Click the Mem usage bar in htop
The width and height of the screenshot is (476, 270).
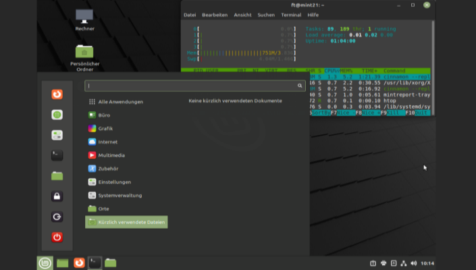(x=241, y=53)
